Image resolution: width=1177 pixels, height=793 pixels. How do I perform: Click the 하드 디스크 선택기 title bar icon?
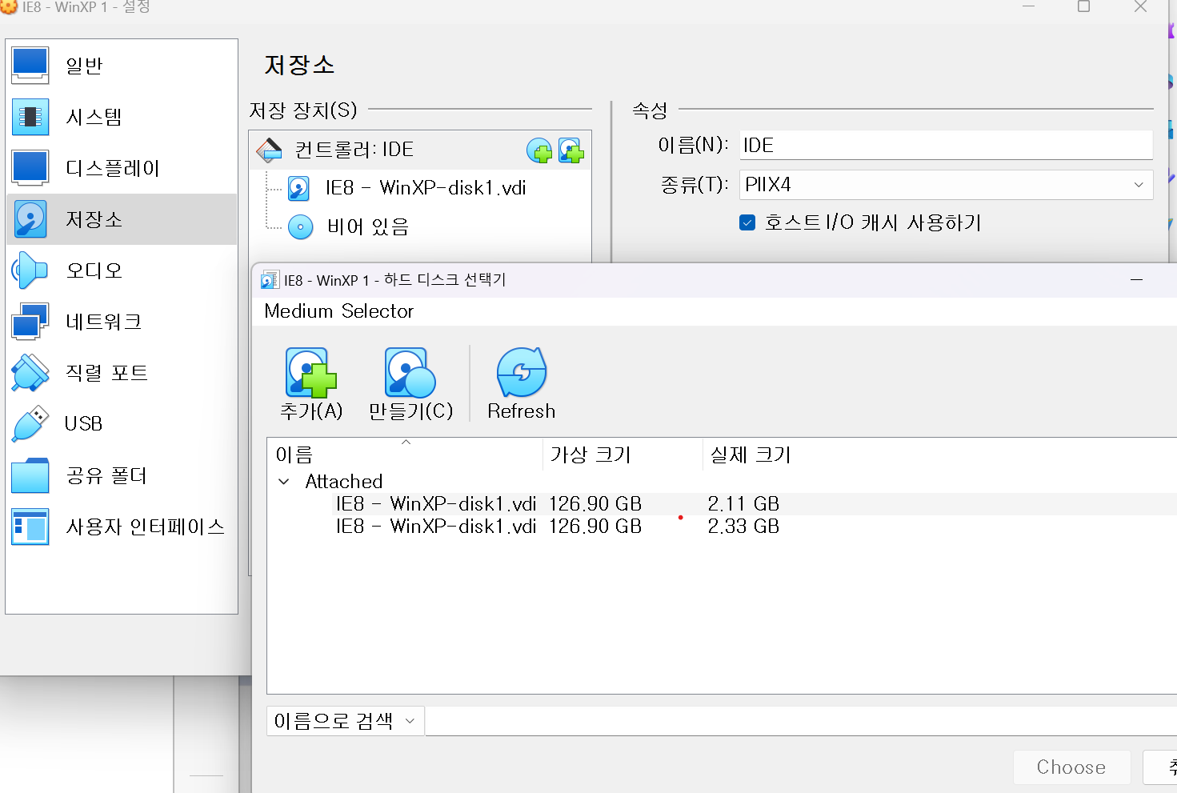pyautogui.click(x=270, y=280)
